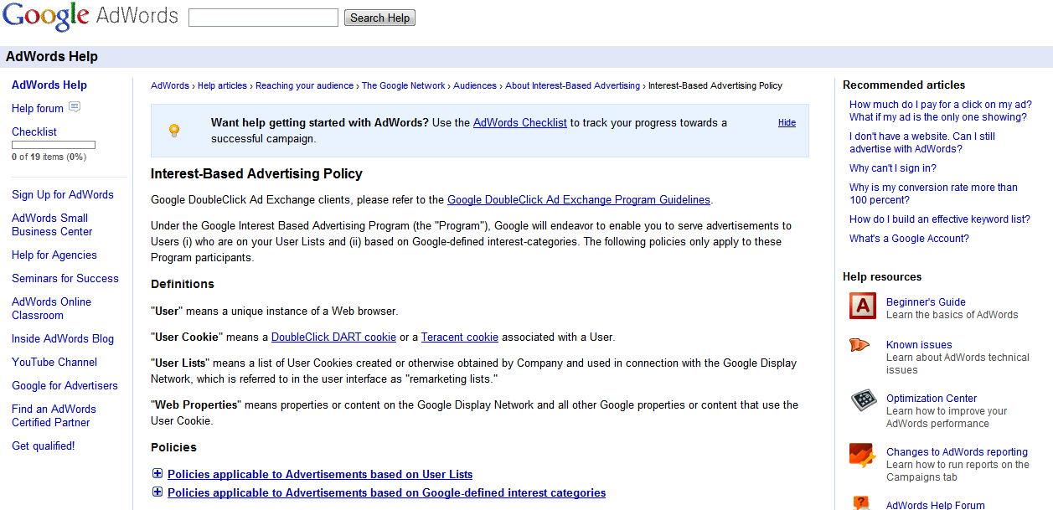Click the Known issues megaphone icon
Image resolution: width=1053 pixels, height=510 pixels.
click(859, 345)
